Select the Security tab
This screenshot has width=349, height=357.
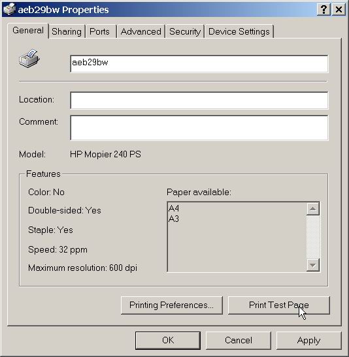point(185,31)
